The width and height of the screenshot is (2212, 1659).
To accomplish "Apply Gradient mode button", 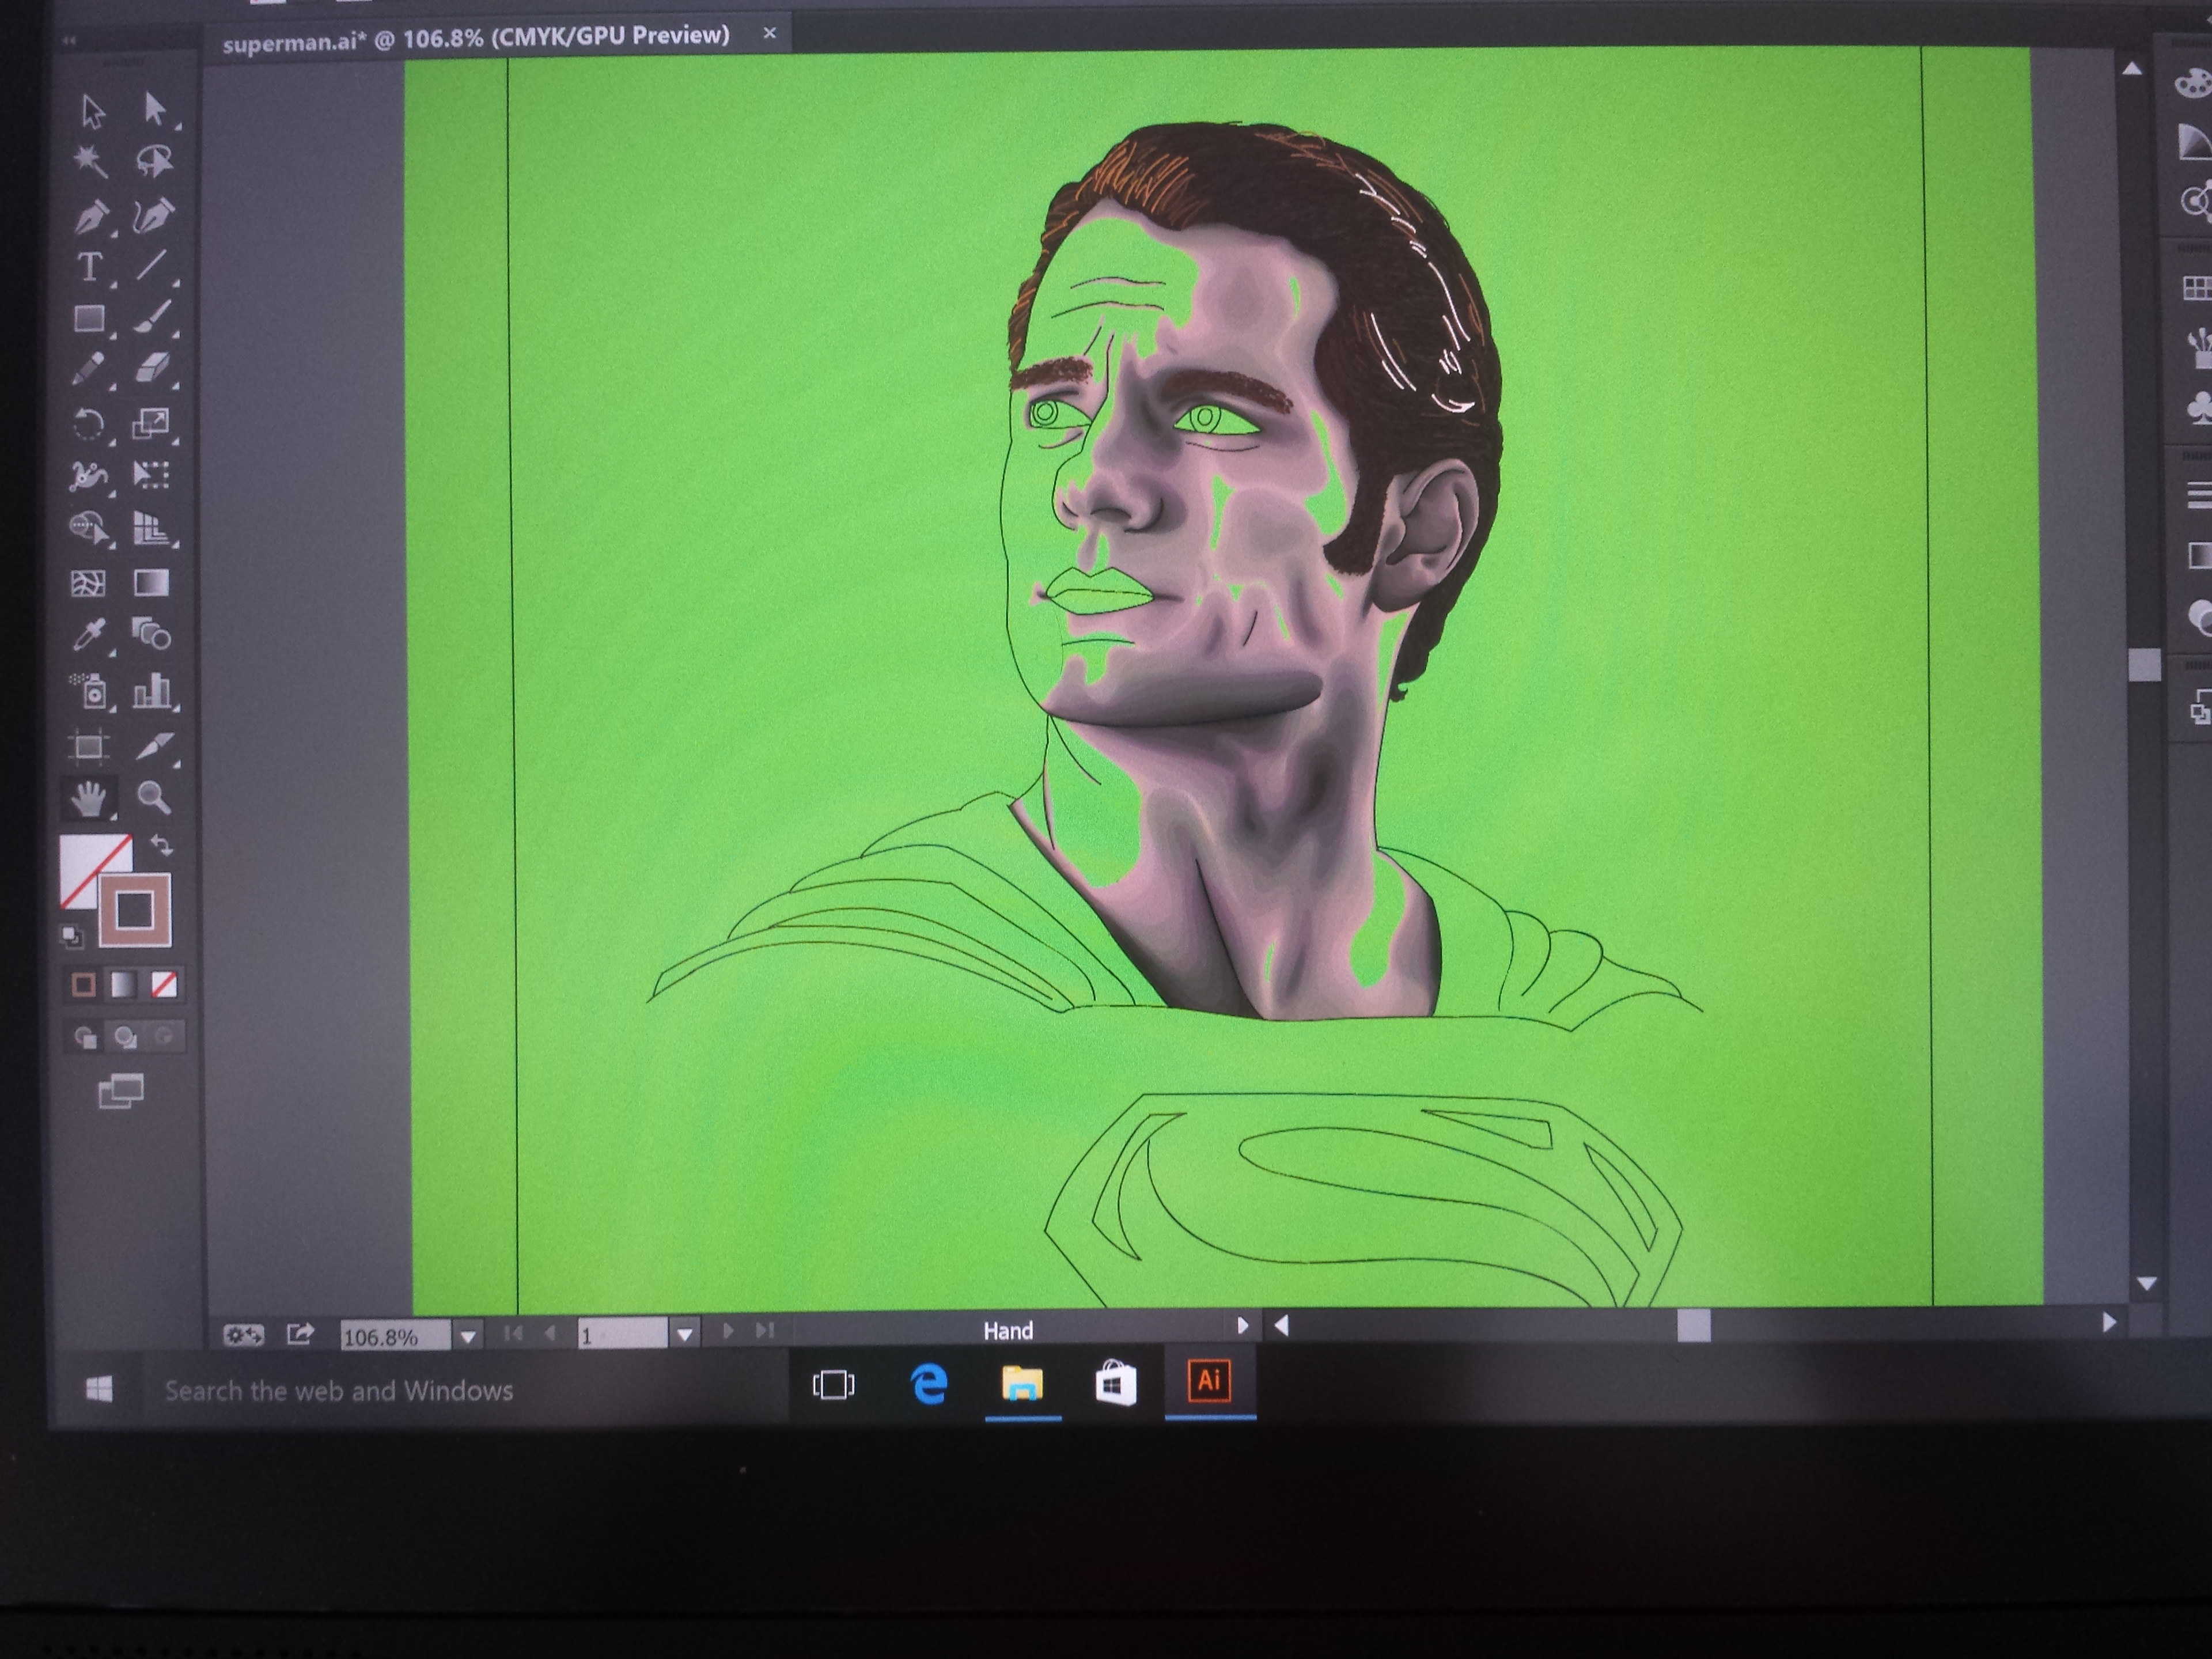I will tap(123, 986).
